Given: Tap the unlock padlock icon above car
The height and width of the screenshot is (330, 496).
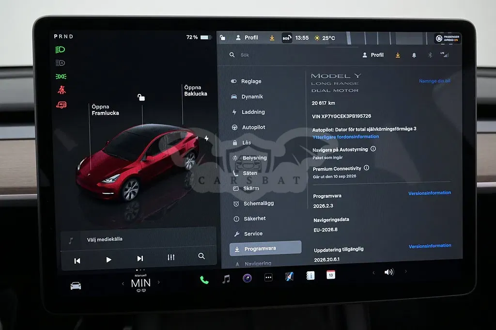Looking at the screenshot, I should (141, 97).
